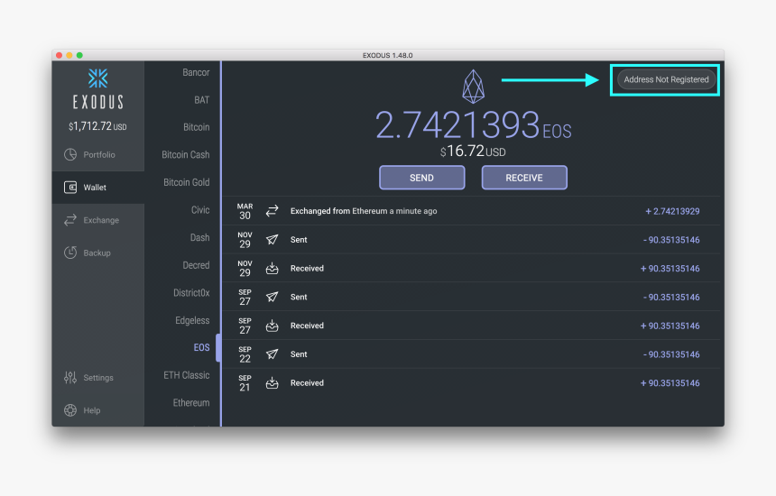Open the Portfolio pie chart icon

coord(70,154)
